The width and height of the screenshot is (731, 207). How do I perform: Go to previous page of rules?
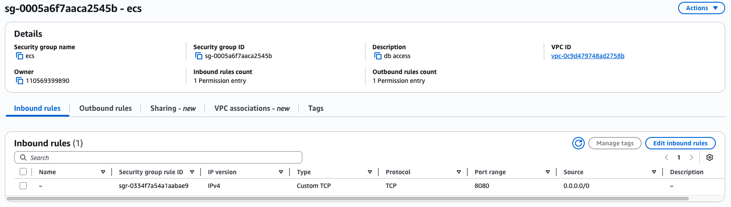point(667,157)
